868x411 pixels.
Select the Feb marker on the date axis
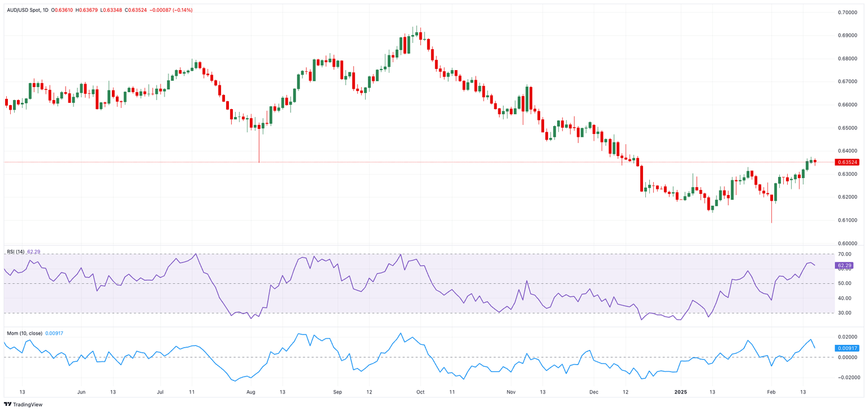[771, 391]
